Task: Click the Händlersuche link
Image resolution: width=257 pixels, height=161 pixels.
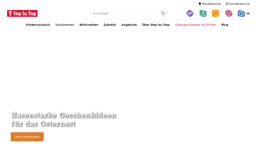Action: tap(211, 4)
